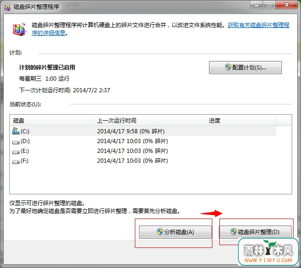The image size is (301, 268).
Task: Click the text 2014/4/17 9:58 (0% 碎片)
Action: (131, 131)
